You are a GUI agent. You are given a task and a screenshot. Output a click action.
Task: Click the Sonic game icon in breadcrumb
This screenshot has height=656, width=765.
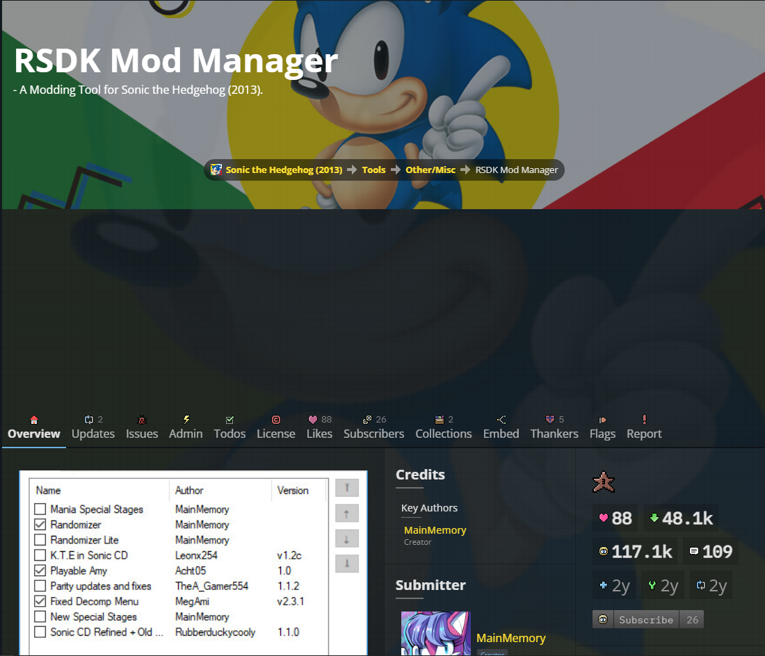[x=216, y=170]
